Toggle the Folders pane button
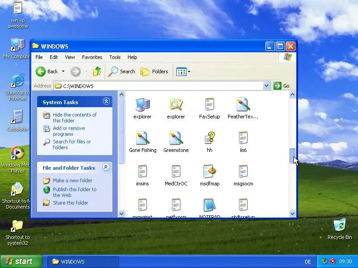The height and width of the screenshot is (268, 358). click(x=154, y=71)
